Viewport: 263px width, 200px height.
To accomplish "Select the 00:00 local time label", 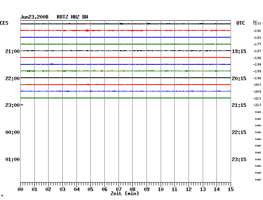I will 13,132.
